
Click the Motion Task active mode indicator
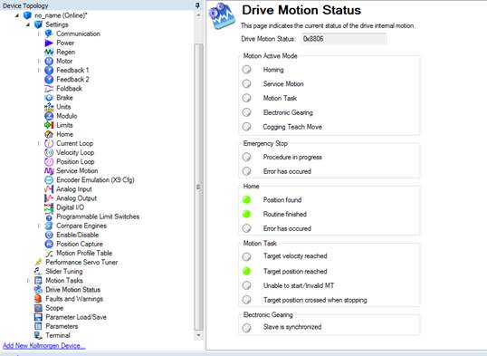tap(246, 98)
